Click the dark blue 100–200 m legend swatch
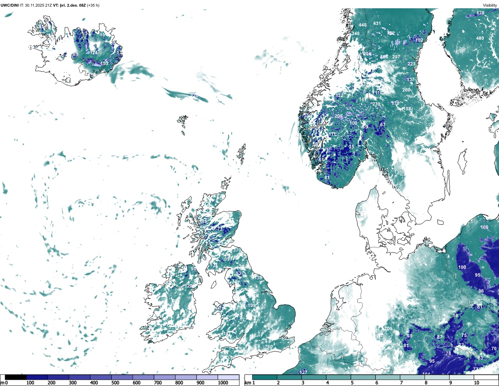 [x=37, y=377]
